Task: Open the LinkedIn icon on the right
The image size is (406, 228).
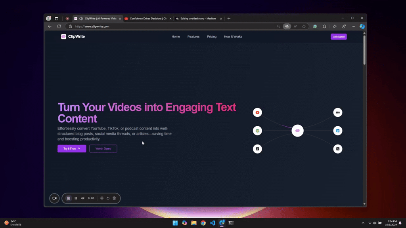Action: pos(337,130)
